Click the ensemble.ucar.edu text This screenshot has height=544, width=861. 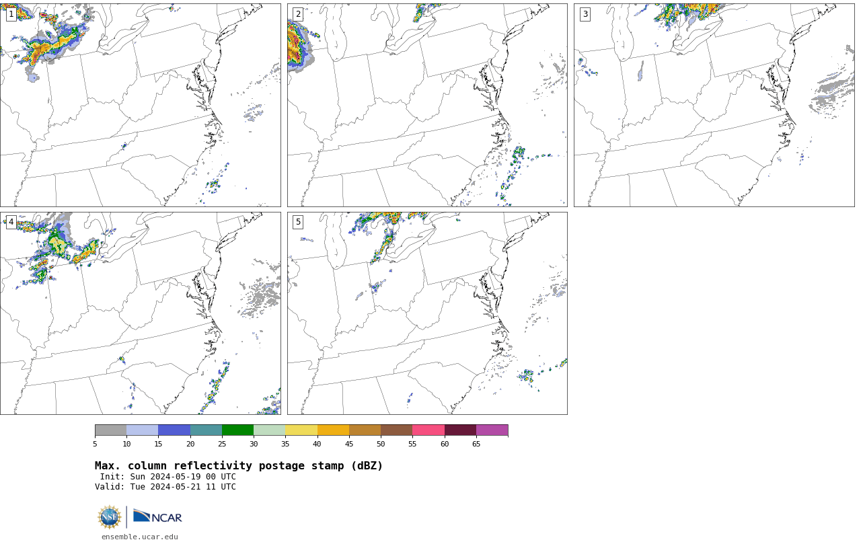click(140, 537)
